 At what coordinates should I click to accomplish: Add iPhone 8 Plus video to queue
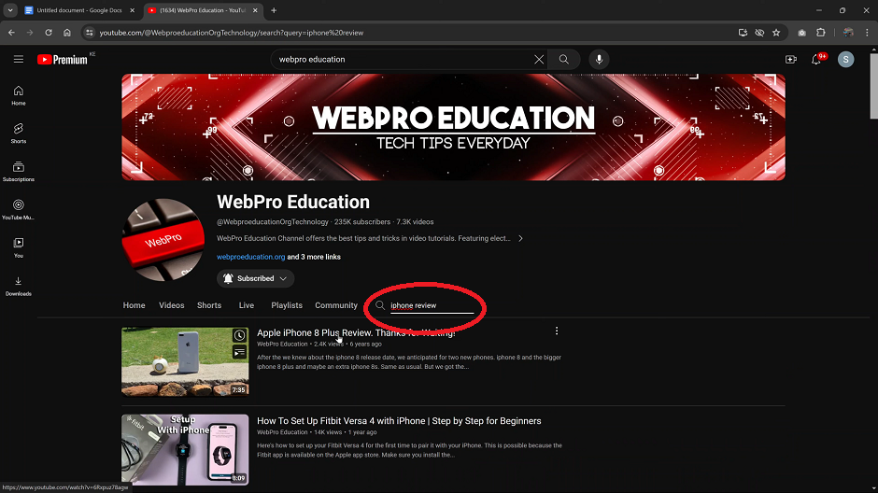click(240, 352)
